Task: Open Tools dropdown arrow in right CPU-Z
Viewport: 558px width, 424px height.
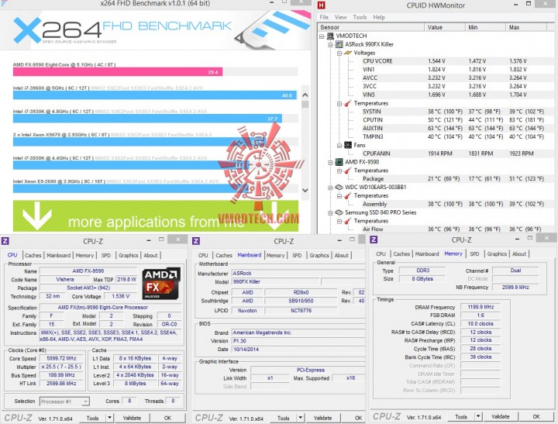Action: coord(478,416)
